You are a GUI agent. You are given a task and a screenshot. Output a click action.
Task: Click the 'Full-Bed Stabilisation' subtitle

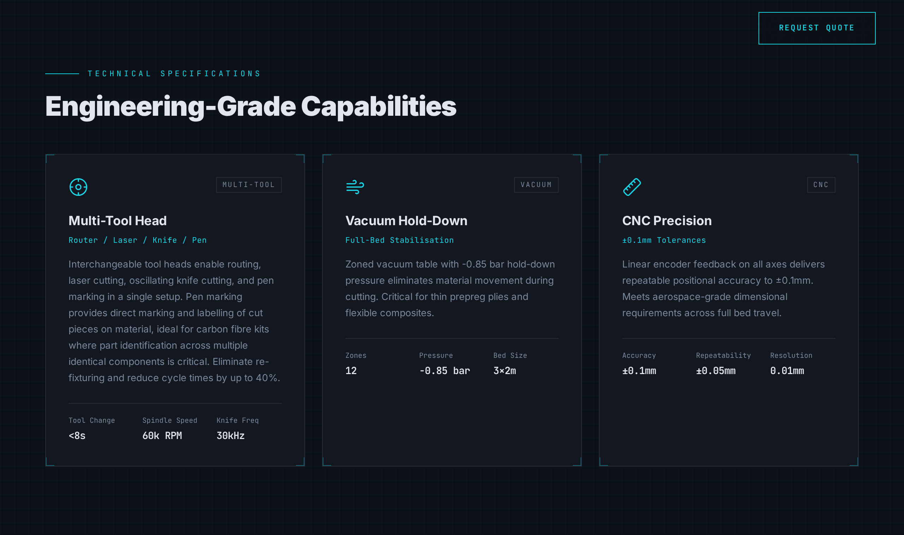point(399,240)
